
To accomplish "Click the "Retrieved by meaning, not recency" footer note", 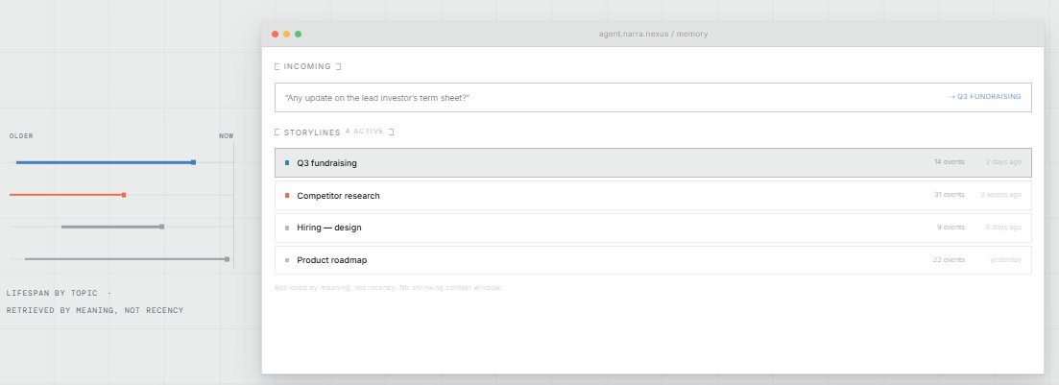I will pyautogui.click(x=388, y=288).
